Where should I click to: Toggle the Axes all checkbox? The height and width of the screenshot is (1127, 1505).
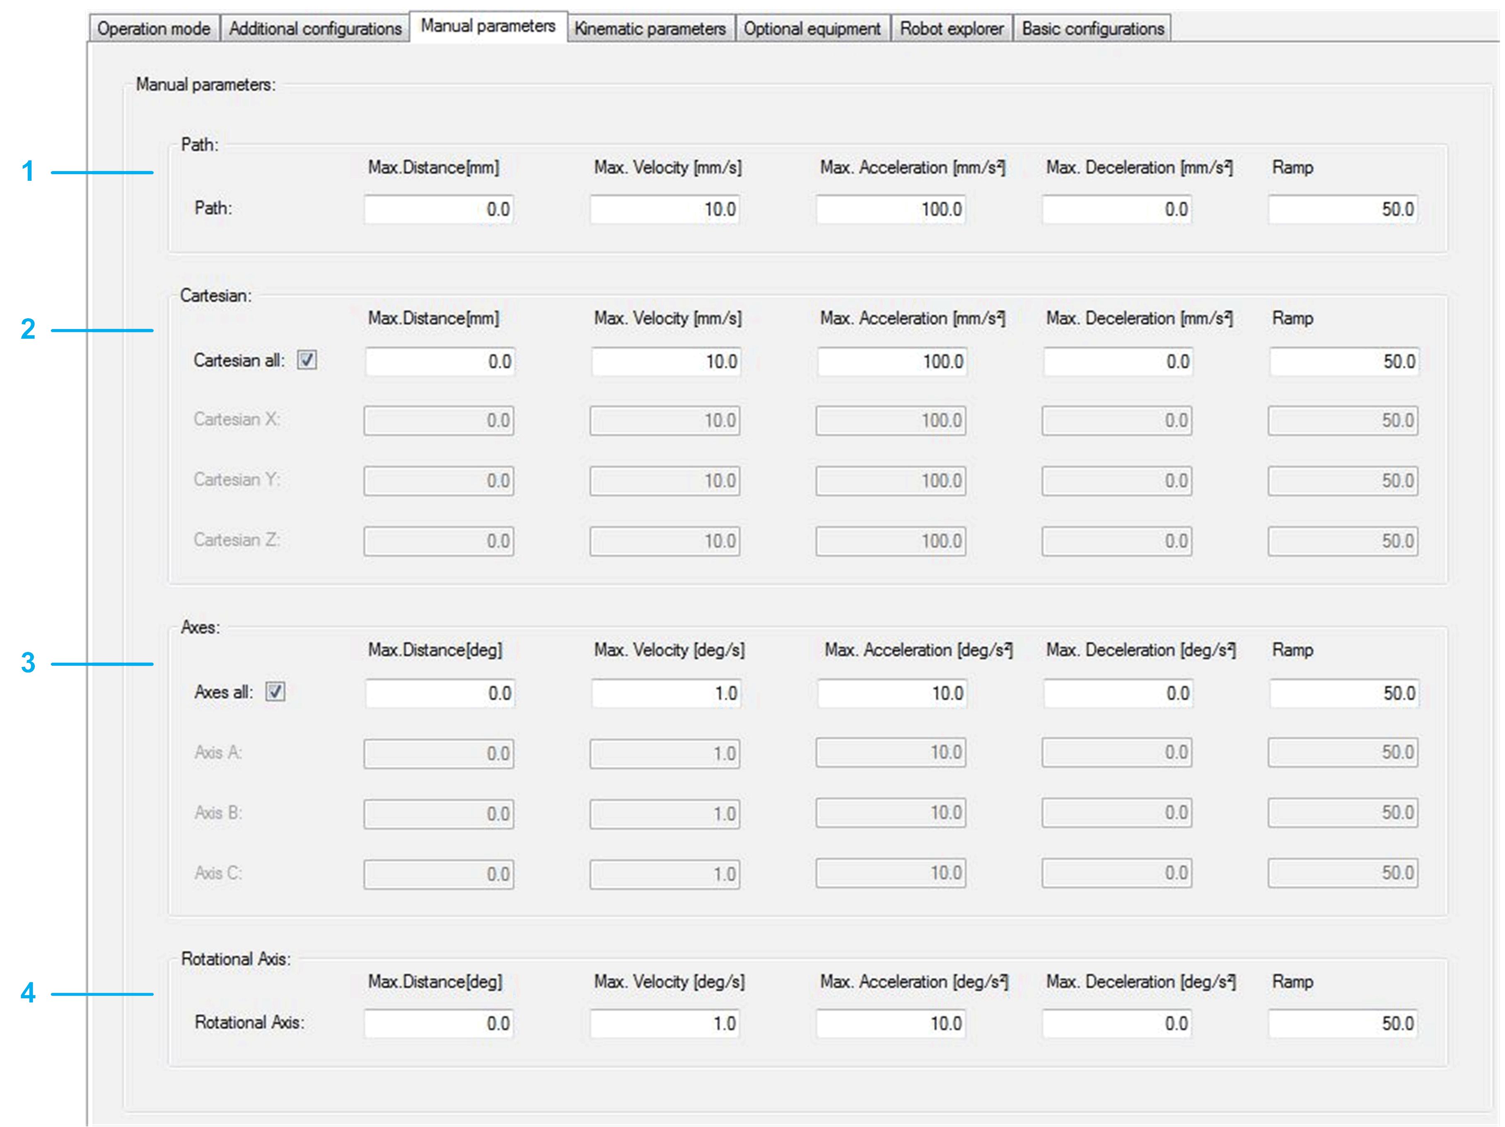pos(275,692)
